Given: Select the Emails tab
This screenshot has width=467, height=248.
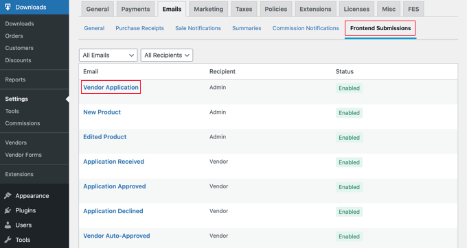Looking at the screenshot, I should [x=172, y=9].
